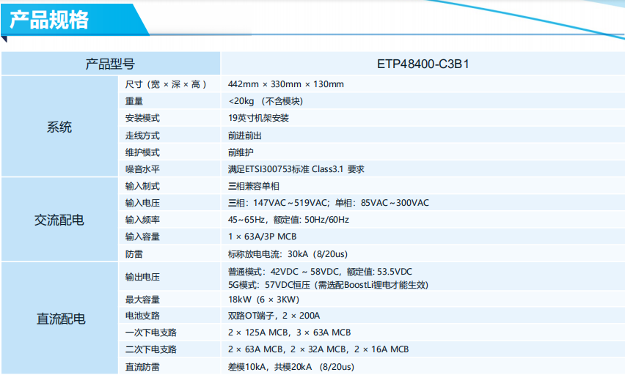This screenshot has width=625, height=375.
Task: Click the 5G模式 57VDC恒压 output voltage line
Action: 328,285
